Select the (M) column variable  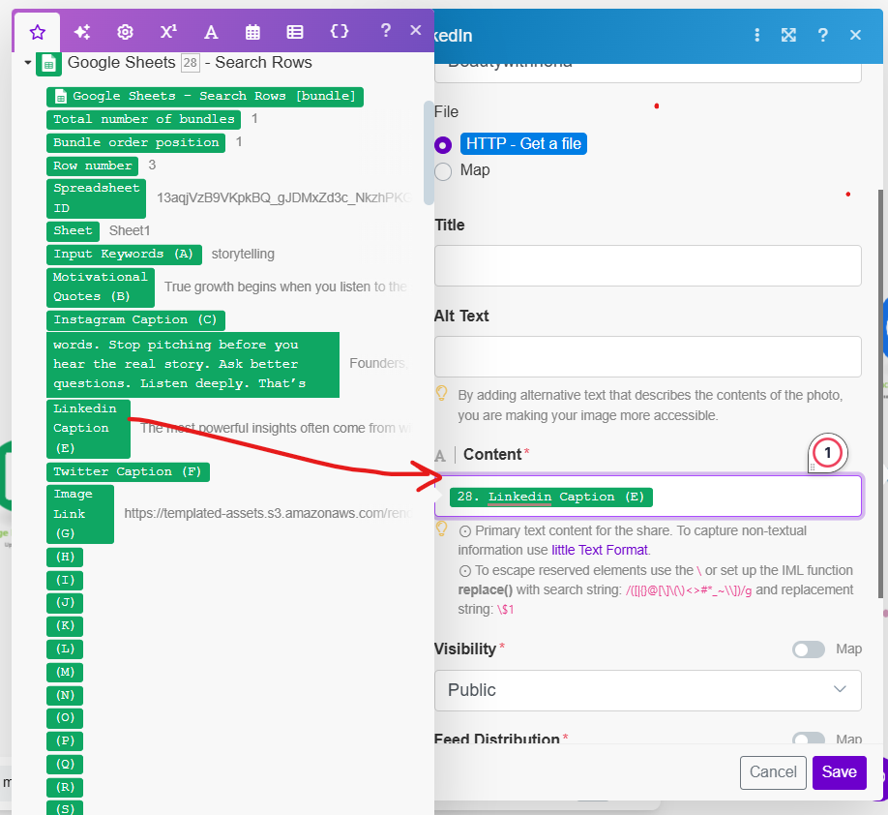point(65,673)
